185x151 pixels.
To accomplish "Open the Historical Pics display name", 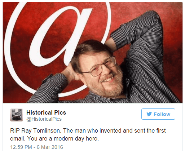I will coord(46,112).
